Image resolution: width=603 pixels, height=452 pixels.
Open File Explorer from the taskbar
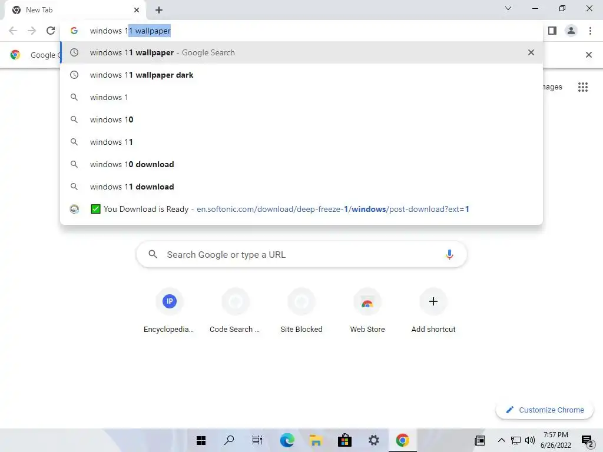(x=316, y=440)
